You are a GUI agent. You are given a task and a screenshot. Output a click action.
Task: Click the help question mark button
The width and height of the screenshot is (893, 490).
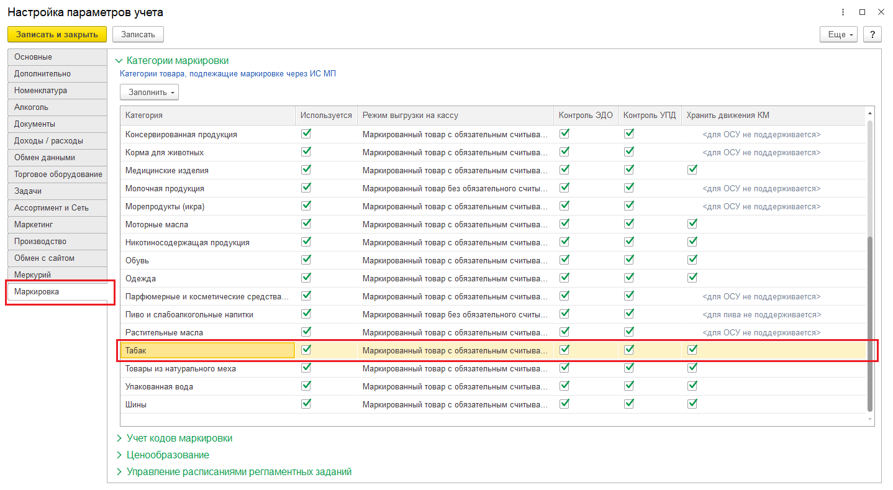coord(872,34)
